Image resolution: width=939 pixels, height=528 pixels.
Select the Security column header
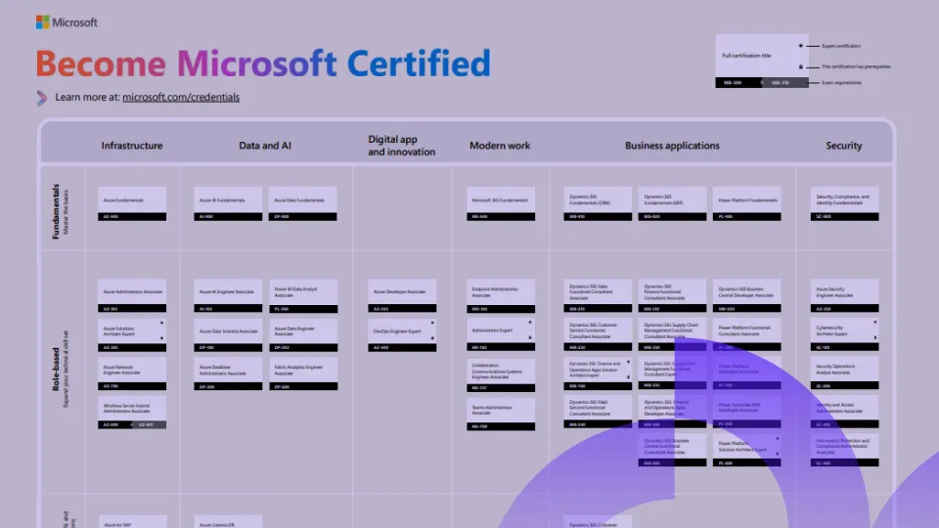click(x=843, y=146)
